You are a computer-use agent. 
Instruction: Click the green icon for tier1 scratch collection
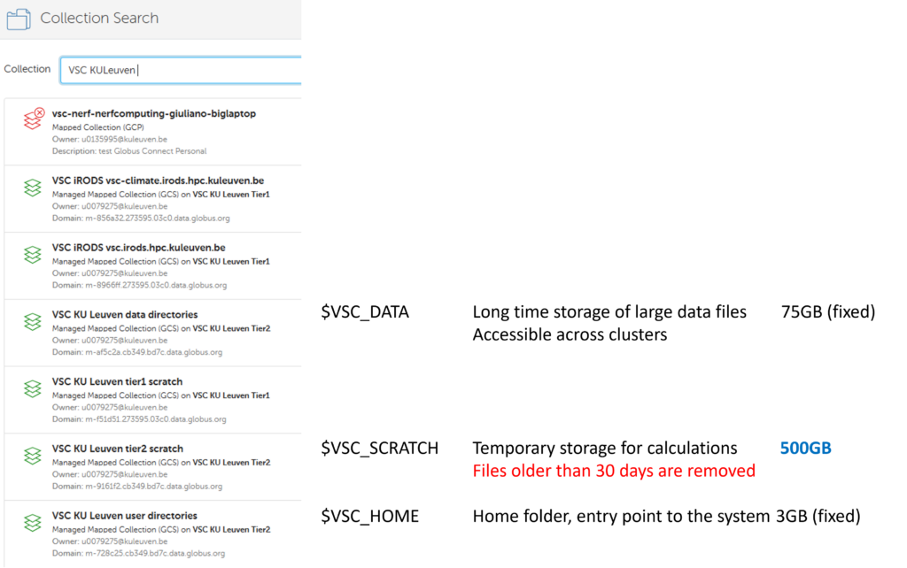click(x=33, y=388)
